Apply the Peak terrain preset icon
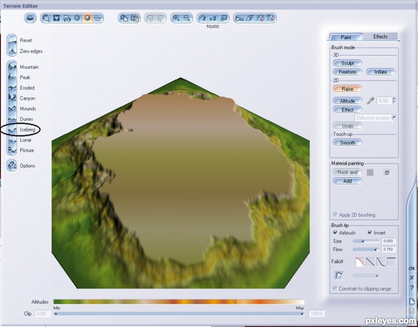Viewport: 418px width, 327px height. [12, 77]
